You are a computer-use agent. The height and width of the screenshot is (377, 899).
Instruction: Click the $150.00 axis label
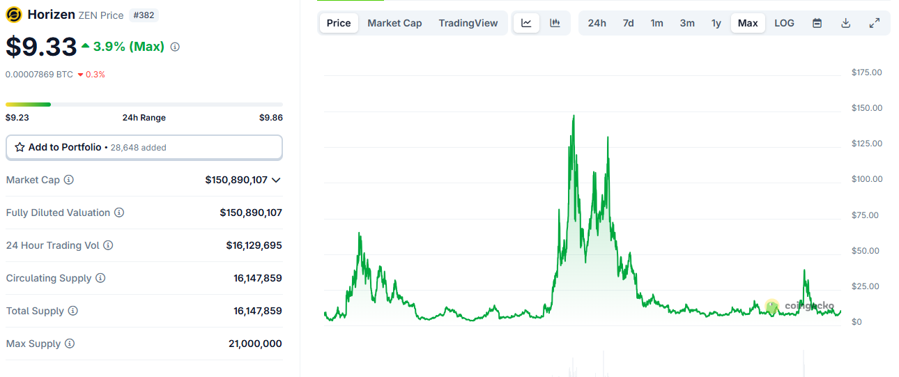coord(867,108)
